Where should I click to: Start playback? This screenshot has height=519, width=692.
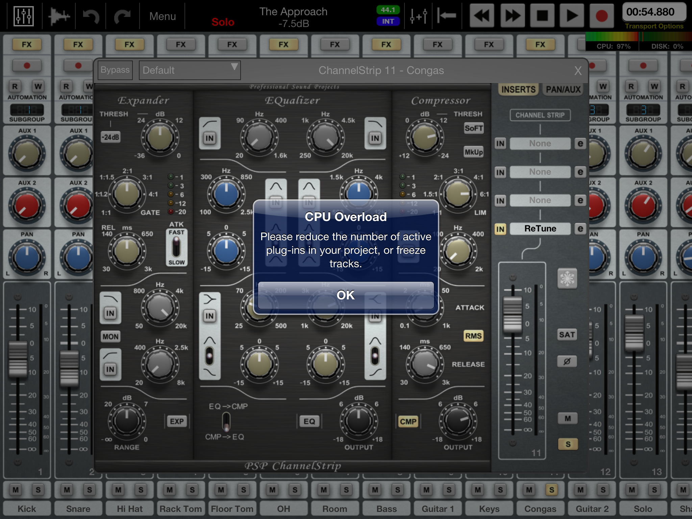point(572,16)
